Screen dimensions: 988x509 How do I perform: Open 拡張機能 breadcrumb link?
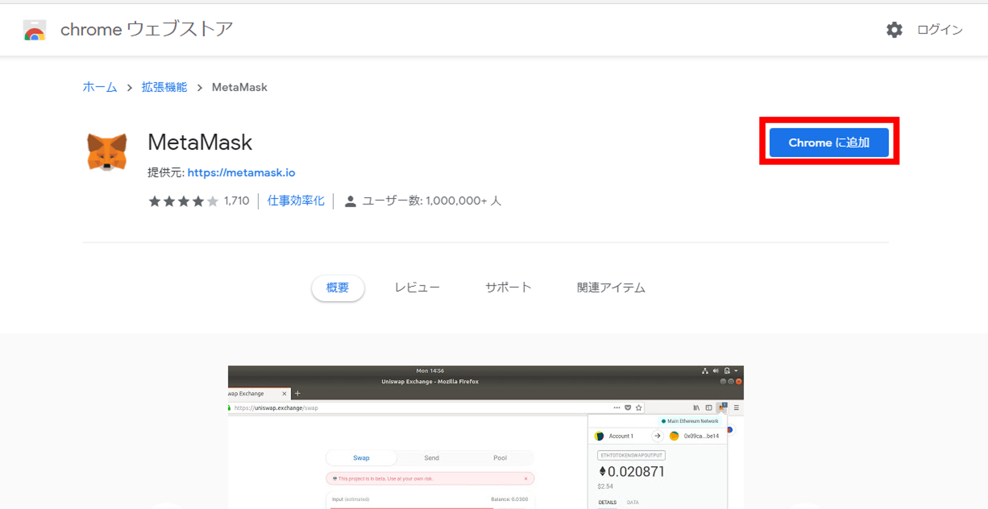pos(164,87)
